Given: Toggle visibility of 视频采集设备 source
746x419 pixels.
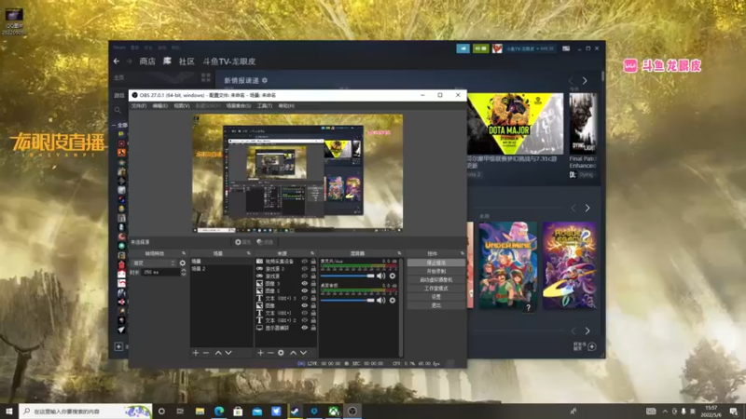Looking at the screenshot, I should click(x=305, y=262).
